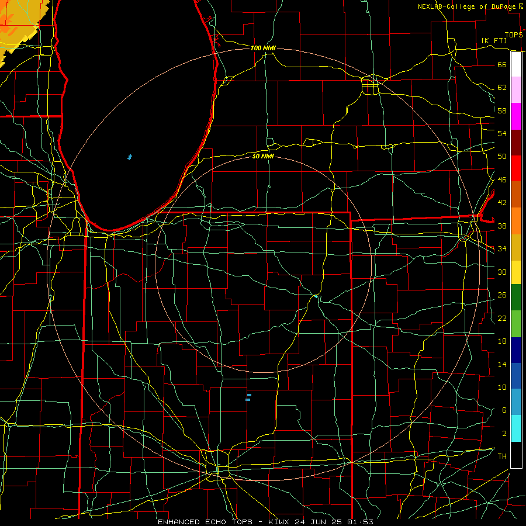
Task: Click the light green legend swatch
Action: (x=516, y=324)
